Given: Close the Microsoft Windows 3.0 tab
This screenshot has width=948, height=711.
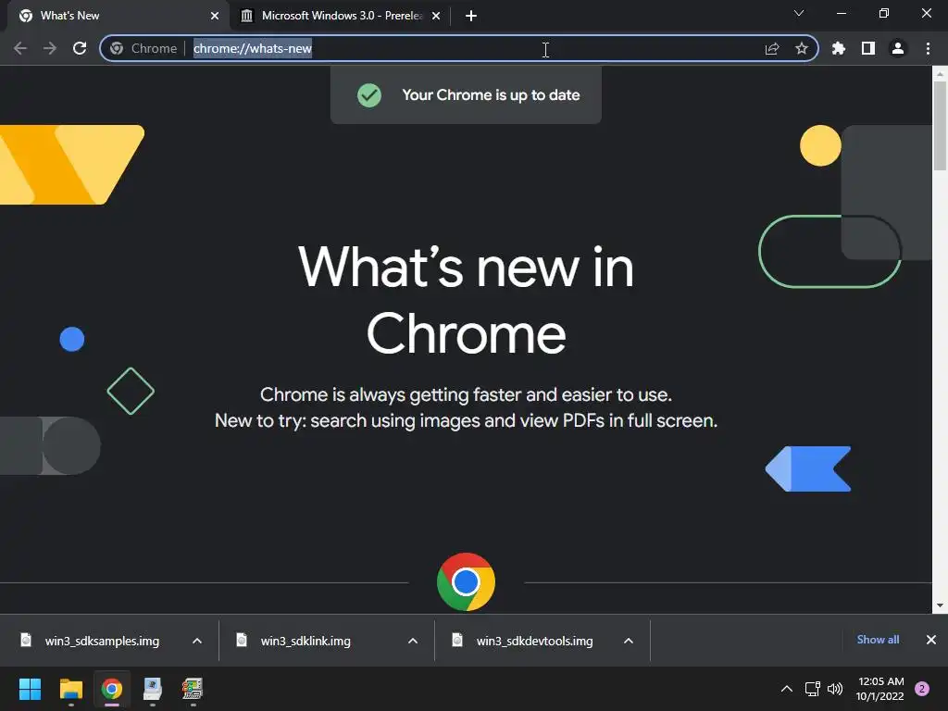Looking at the screenshot, I should 436,16.
